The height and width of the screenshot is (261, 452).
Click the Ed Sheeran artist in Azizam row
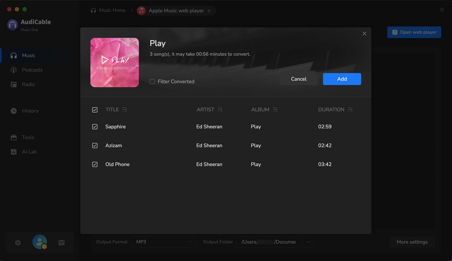(x=209, y=145)
